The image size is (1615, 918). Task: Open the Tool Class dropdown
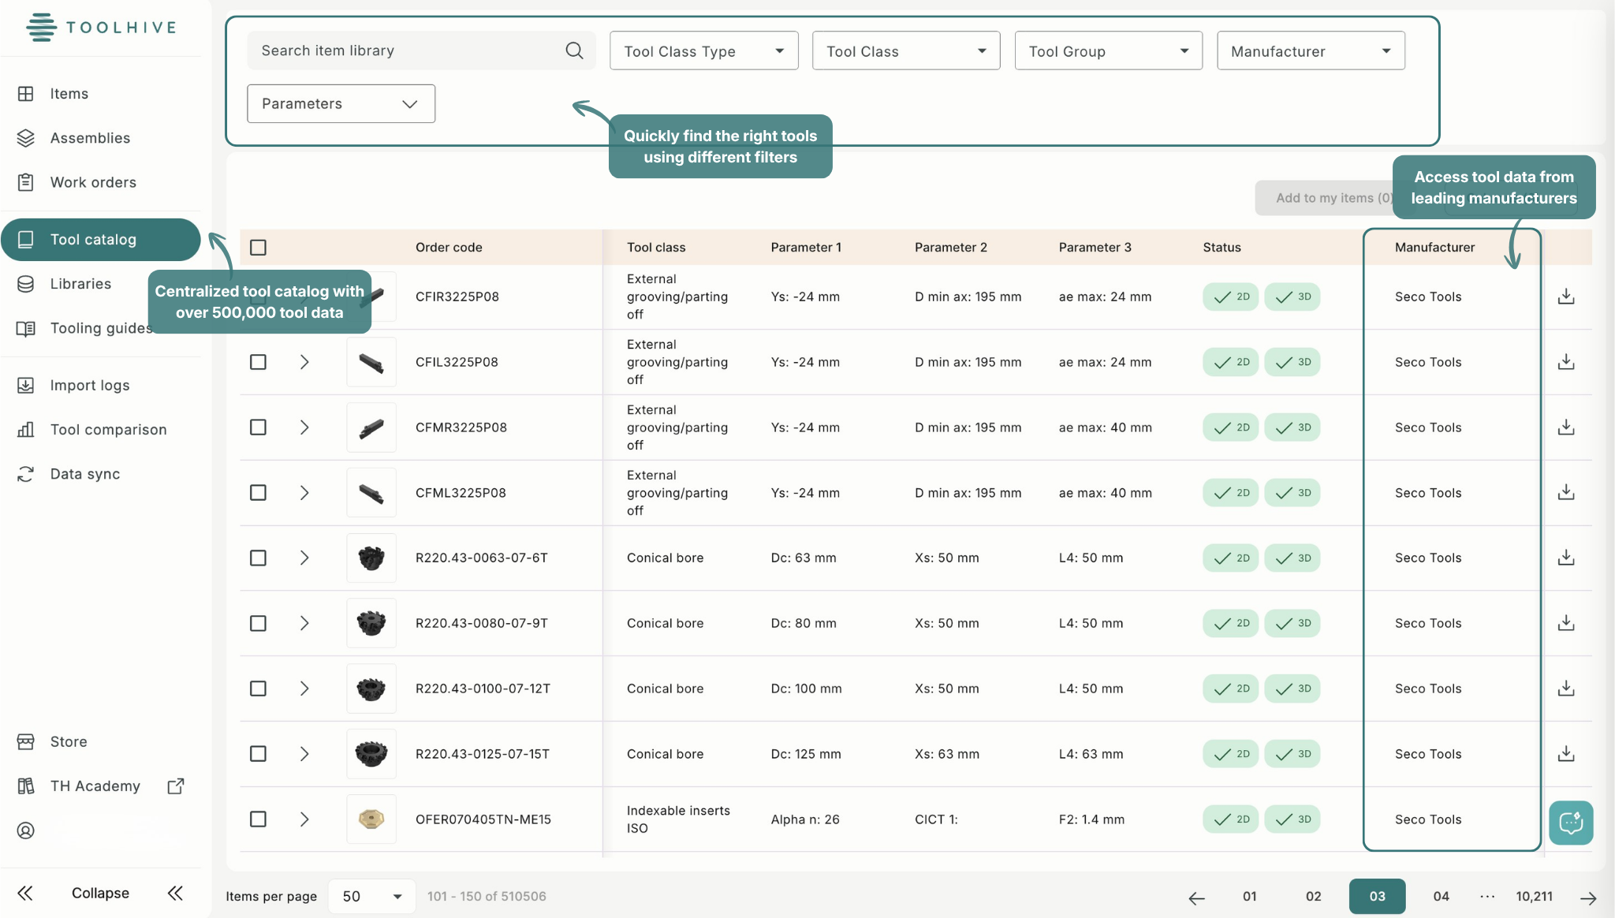906,50
